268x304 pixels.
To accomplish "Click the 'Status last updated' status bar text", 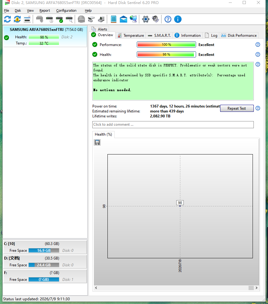I will coord(36,299).
